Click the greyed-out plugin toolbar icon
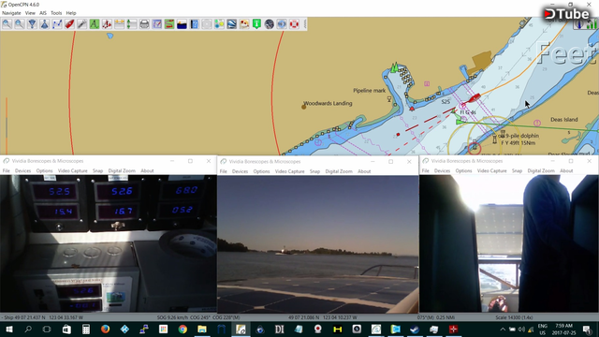 [207, 24]
